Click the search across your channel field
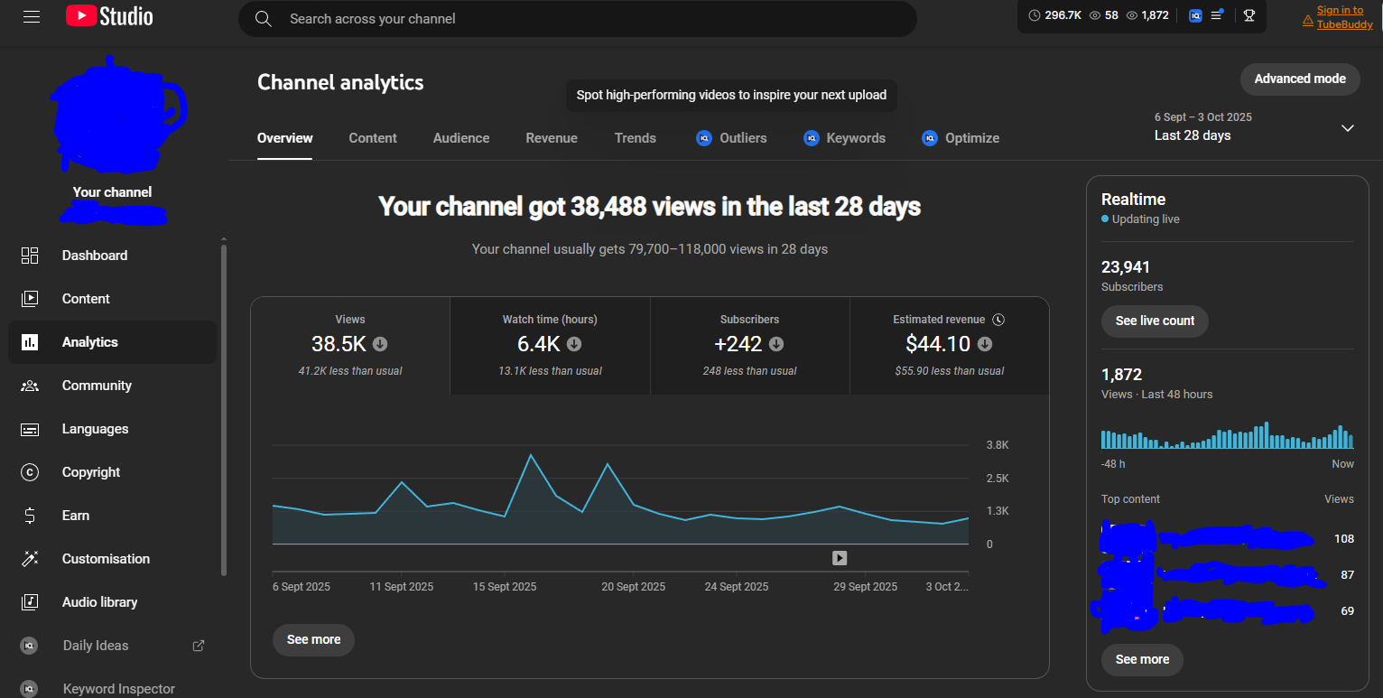 pos(578,19)
